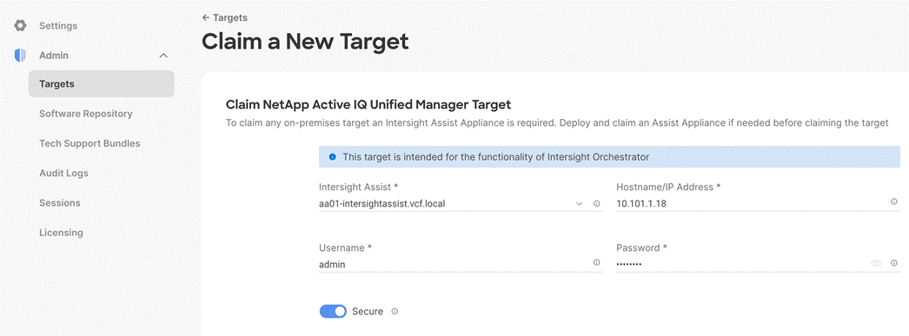Click info icon beside Intersight Assist field
The height and width of the screenshot is (336, 909).
point(596,204)
